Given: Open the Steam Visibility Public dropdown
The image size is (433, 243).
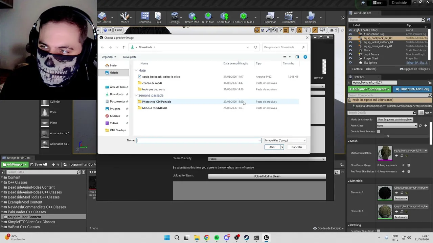Looking at the screenshot, I should (267, 159).
